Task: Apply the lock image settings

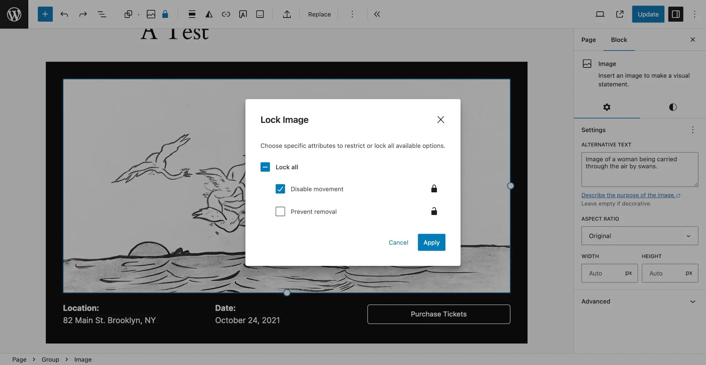Action: (431, 242)
